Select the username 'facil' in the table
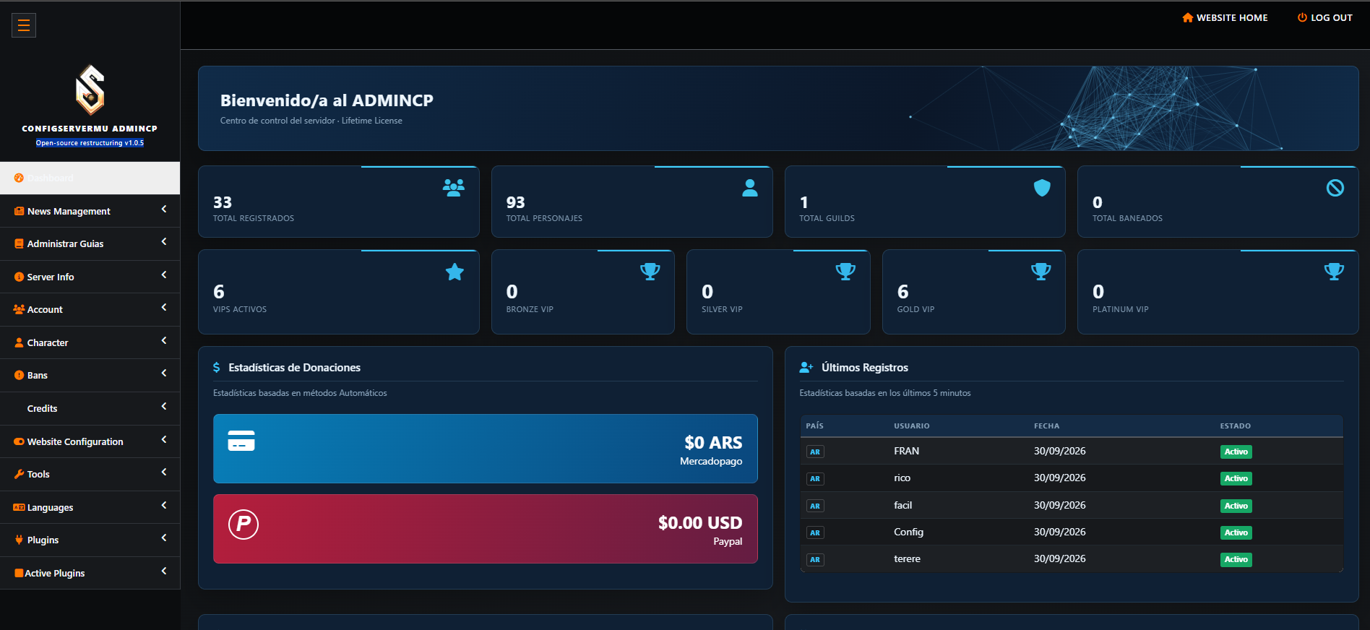The image size is (1370, 630). [903, 505]
